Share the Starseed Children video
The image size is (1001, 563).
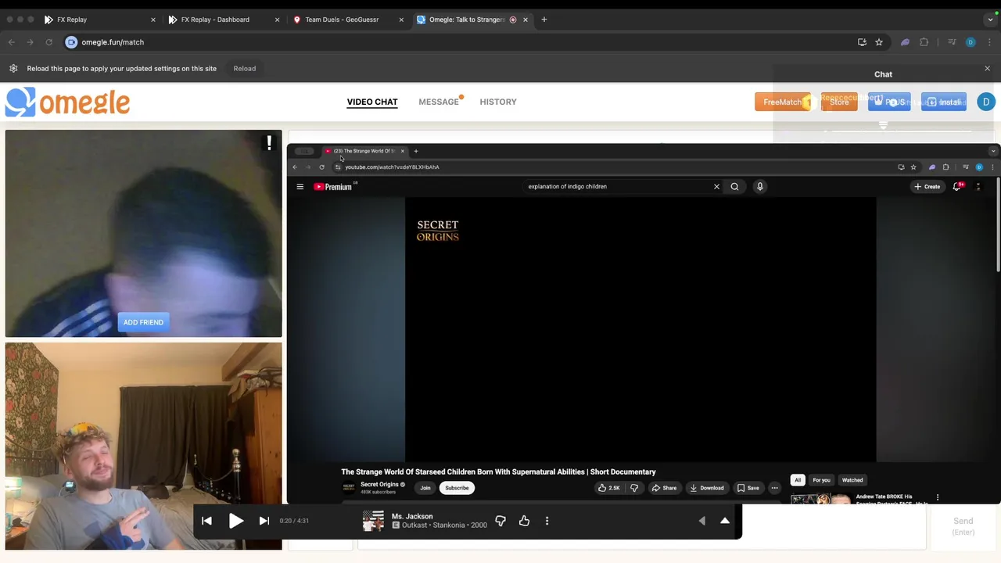664,488
